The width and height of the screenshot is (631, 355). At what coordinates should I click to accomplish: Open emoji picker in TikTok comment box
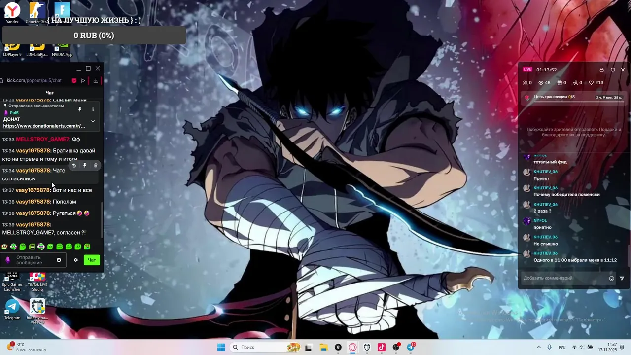pos(612,278)
